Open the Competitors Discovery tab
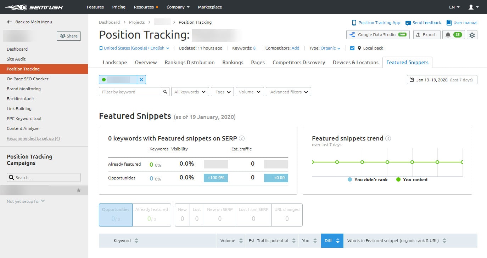 coord(298,62)
